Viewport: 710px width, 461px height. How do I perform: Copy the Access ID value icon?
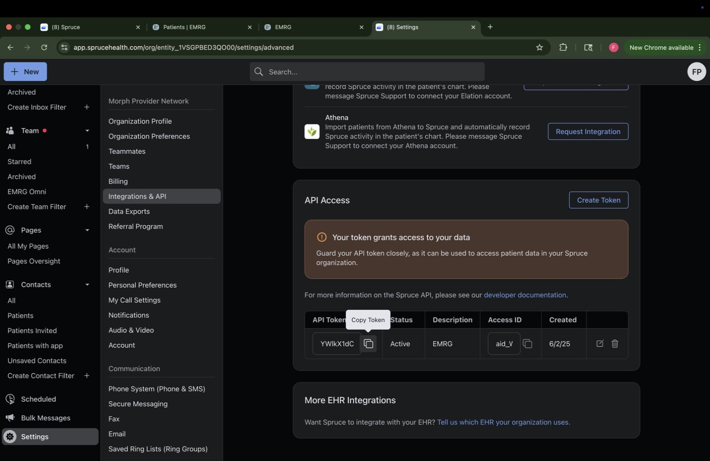tap(527, 344)
